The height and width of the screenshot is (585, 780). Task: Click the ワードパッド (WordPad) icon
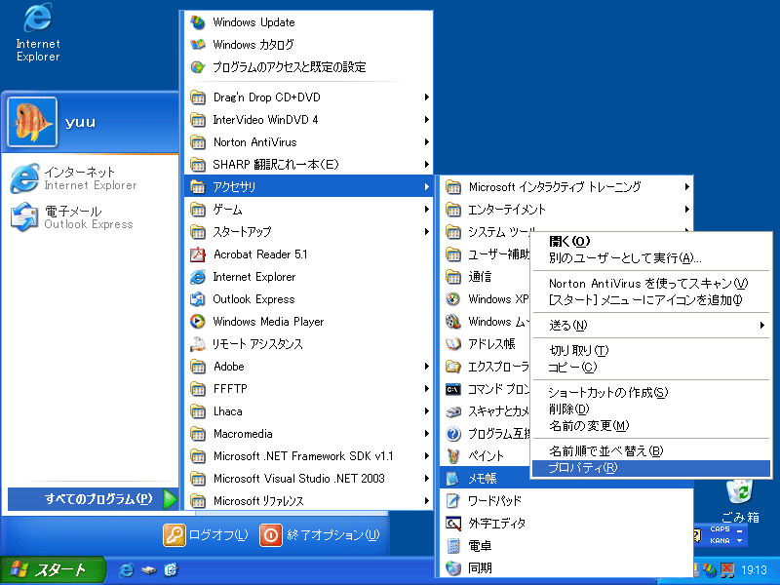pyautogui.click(x=453, y=501)
